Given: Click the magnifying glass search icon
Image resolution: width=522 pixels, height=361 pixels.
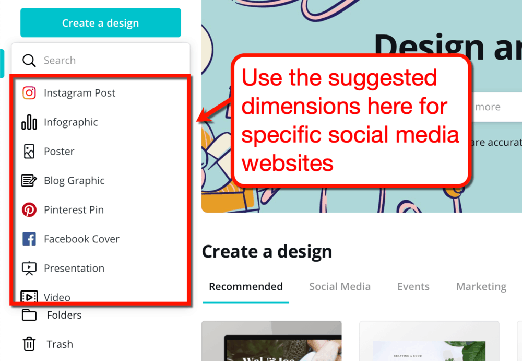Looking at the screenshot, I should click(29, 60).
